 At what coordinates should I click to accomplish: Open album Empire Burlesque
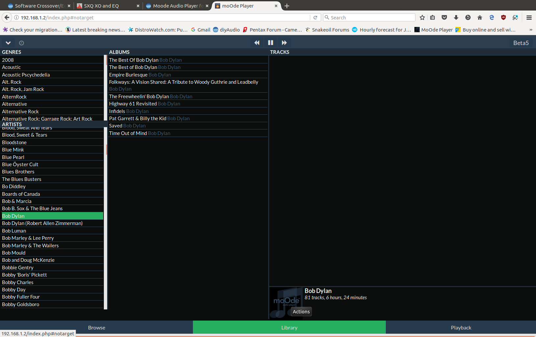(188, 75)
